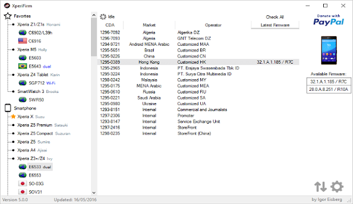The width and height of the screenshot is (353, 204).
Task: Expand the Xperia Z5 Premium Satsuki node
Action: (x=13, y=125)
